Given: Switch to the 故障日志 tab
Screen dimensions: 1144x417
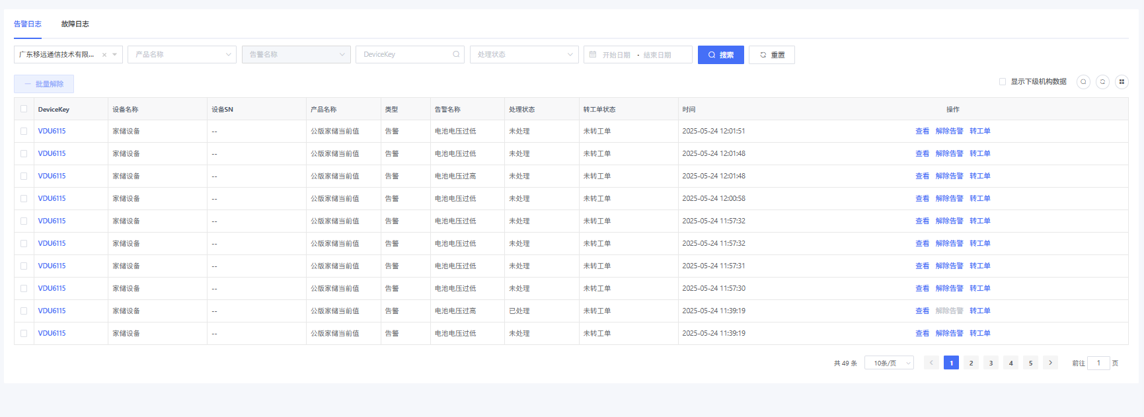Looking at the screenshot, I should 75,24.
